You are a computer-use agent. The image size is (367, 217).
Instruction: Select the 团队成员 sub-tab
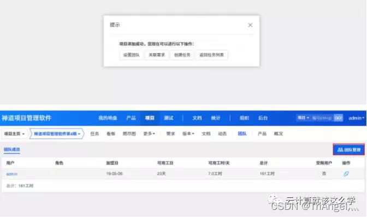click(11, 150)
